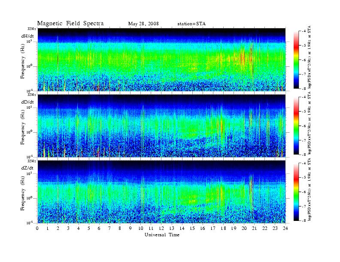
Task: Click hour "6" on the Universal Time axis
Action: (99, 228)
